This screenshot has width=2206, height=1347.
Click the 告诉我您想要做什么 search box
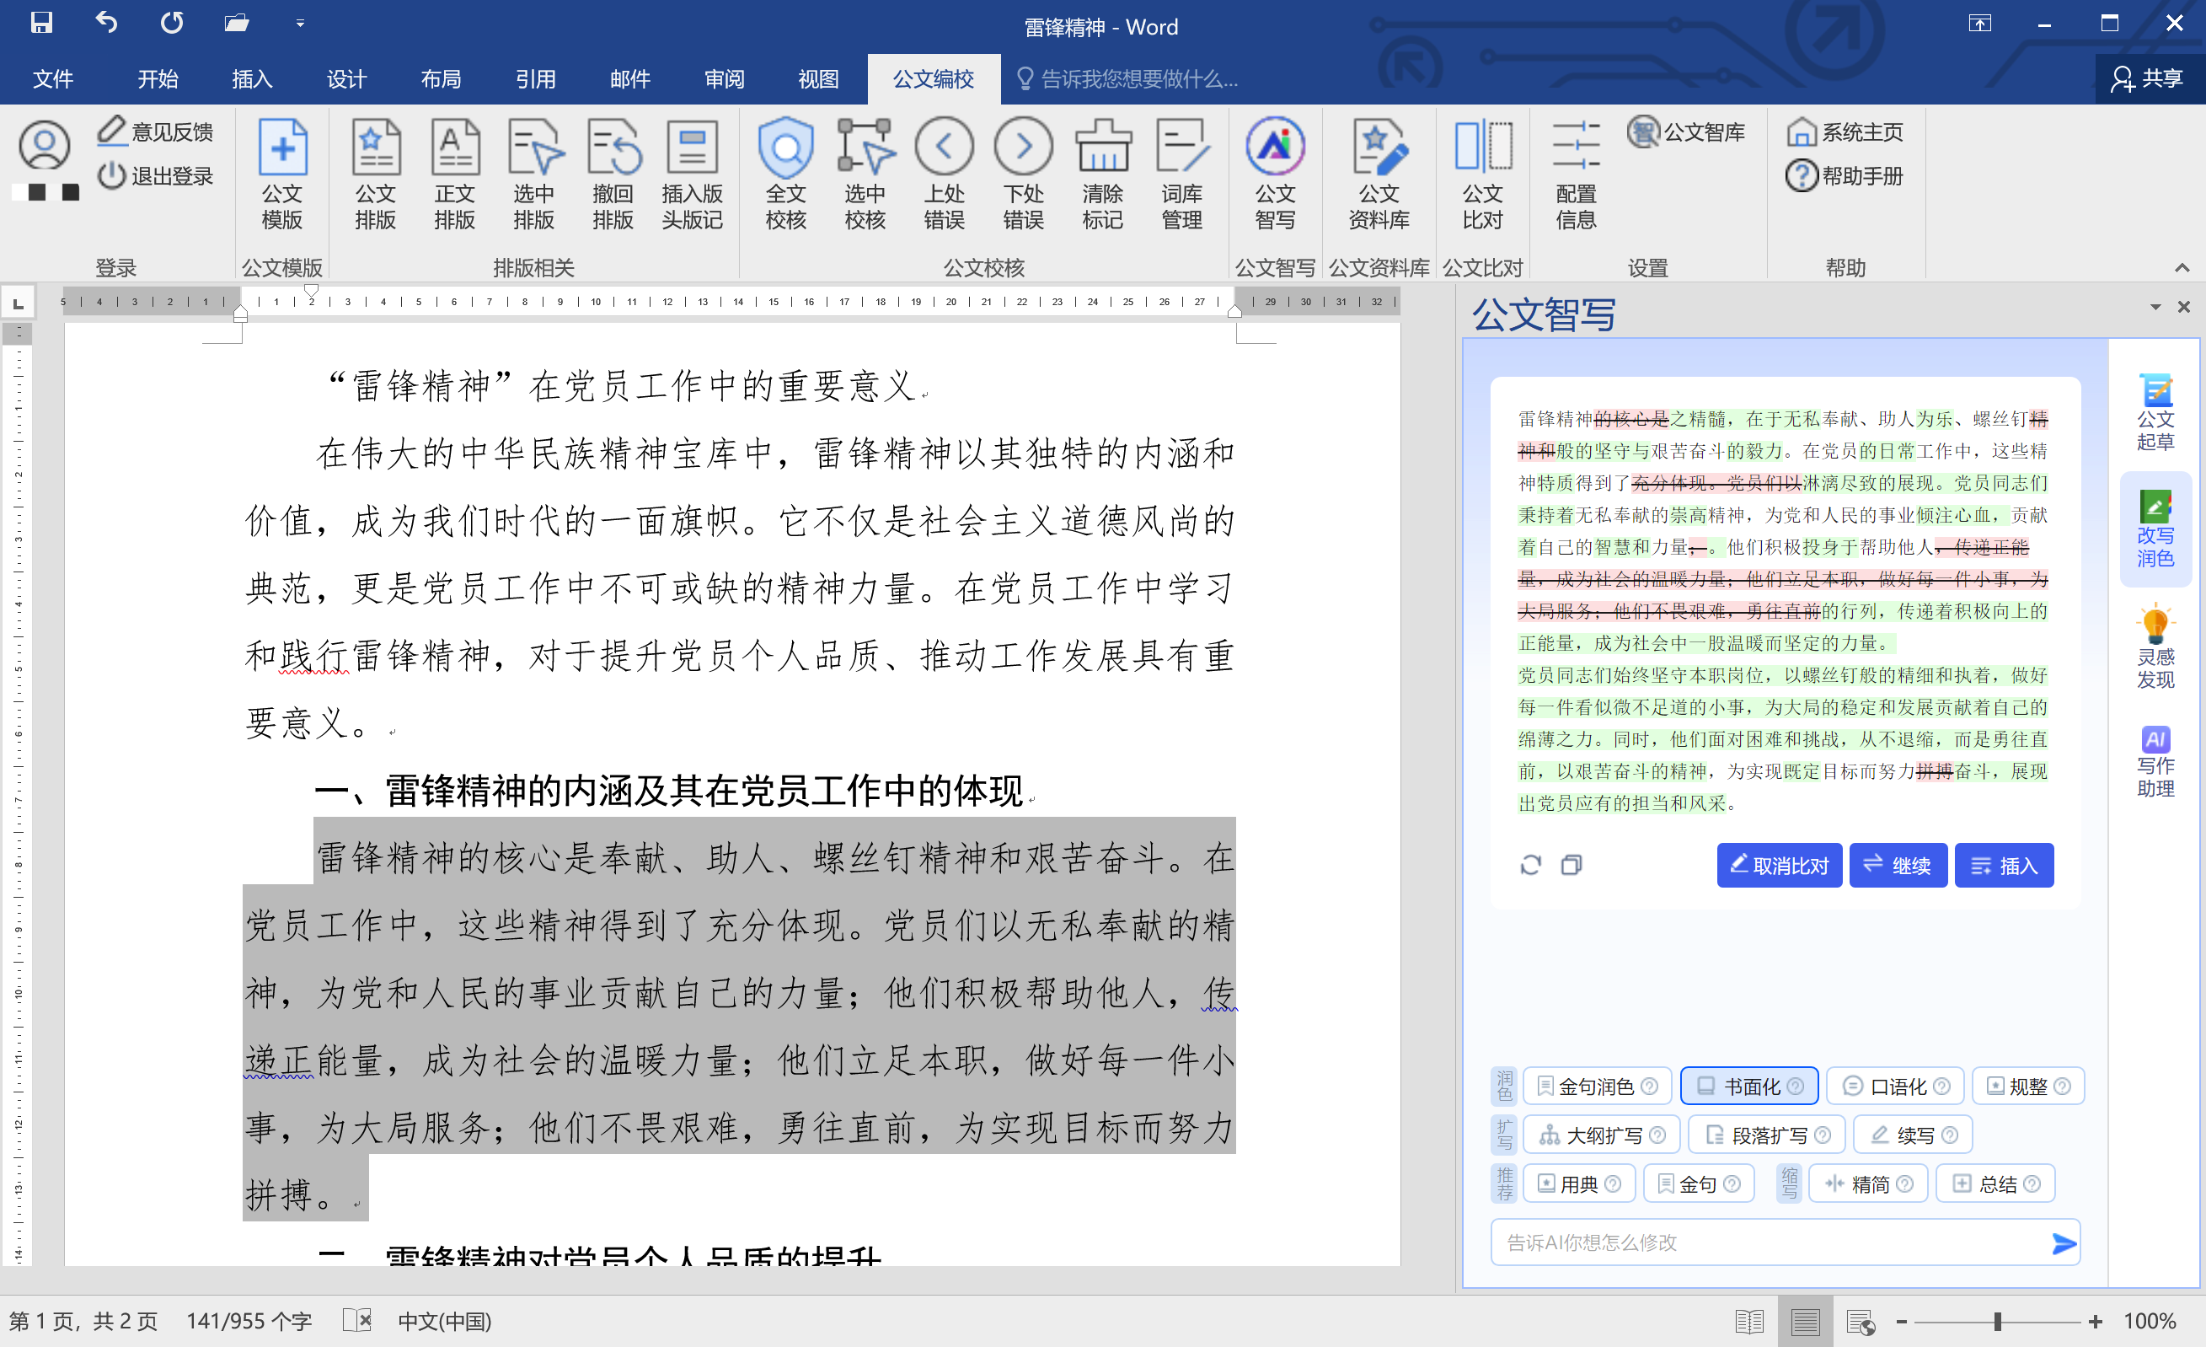click(1128, 79)
